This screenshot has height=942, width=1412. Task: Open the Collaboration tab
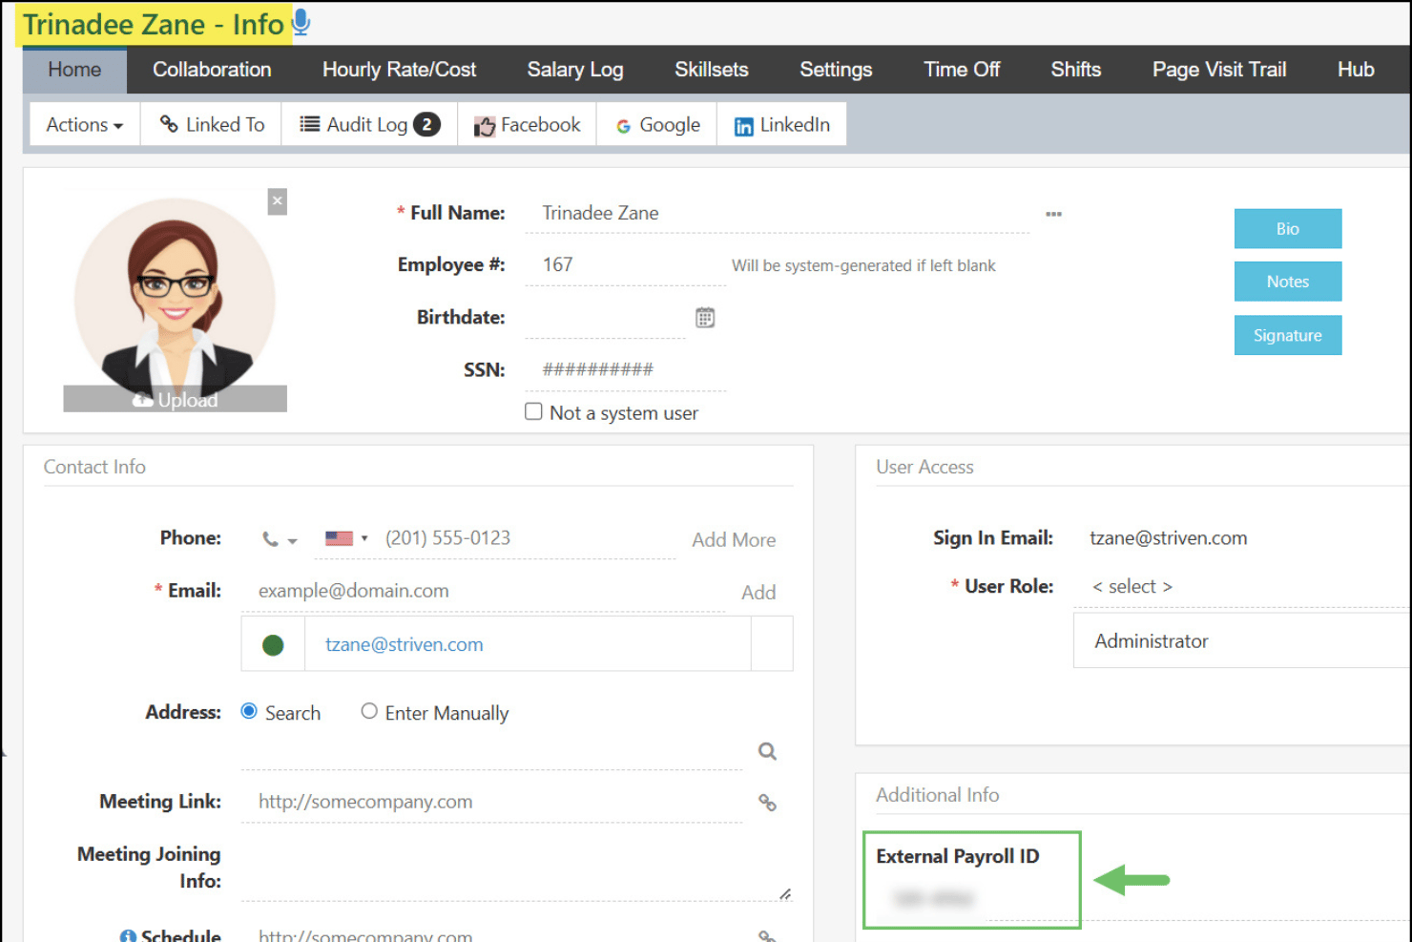click(x=212, y=70)
